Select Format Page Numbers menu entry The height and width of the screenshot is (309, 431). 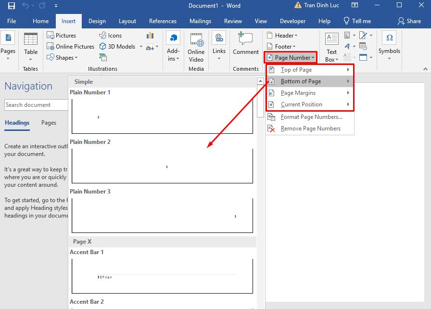[x=311, y=117]
